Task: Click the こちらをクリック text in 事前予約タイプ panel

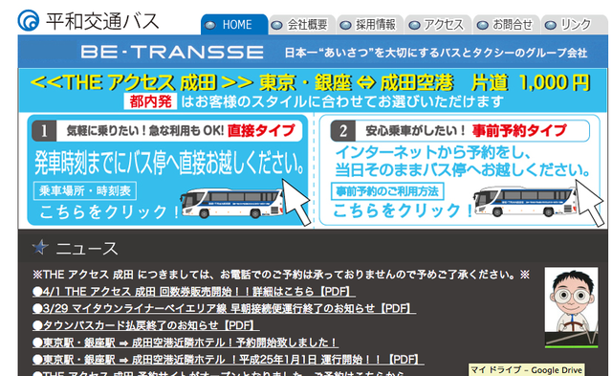Action: [403, 210]
